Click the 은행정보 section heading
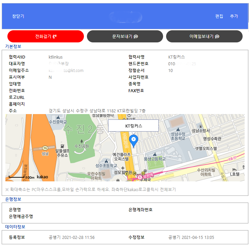Viewport: 249px width, 250px height. click(x=13, y=199)
